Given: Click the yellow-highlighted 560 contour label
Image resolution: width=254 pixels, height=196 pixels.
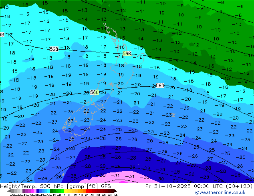Looking at the screenshot, I should point(95,92).
